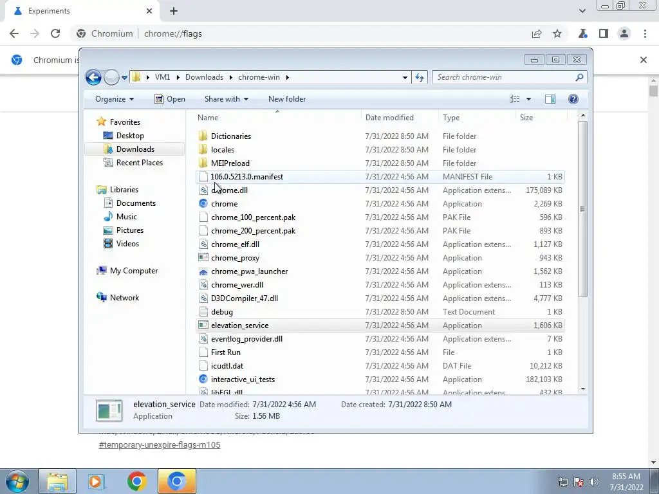Select Desktop in Favorites
Viewport: 659px width, 494px height.
pos(130,136)
